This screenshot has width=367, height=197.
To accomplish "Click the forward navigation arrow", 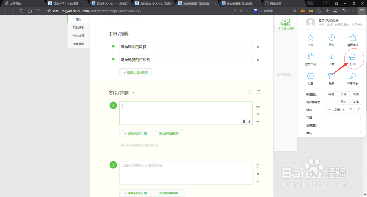I will pyautogui.click(x=13, y=11).
